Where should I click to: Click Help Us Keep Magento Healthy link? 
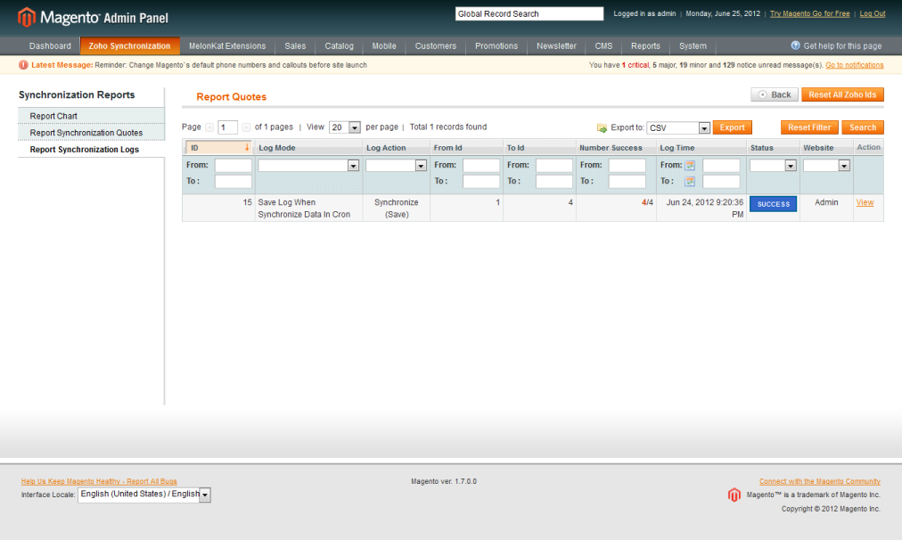coord(99,481)
